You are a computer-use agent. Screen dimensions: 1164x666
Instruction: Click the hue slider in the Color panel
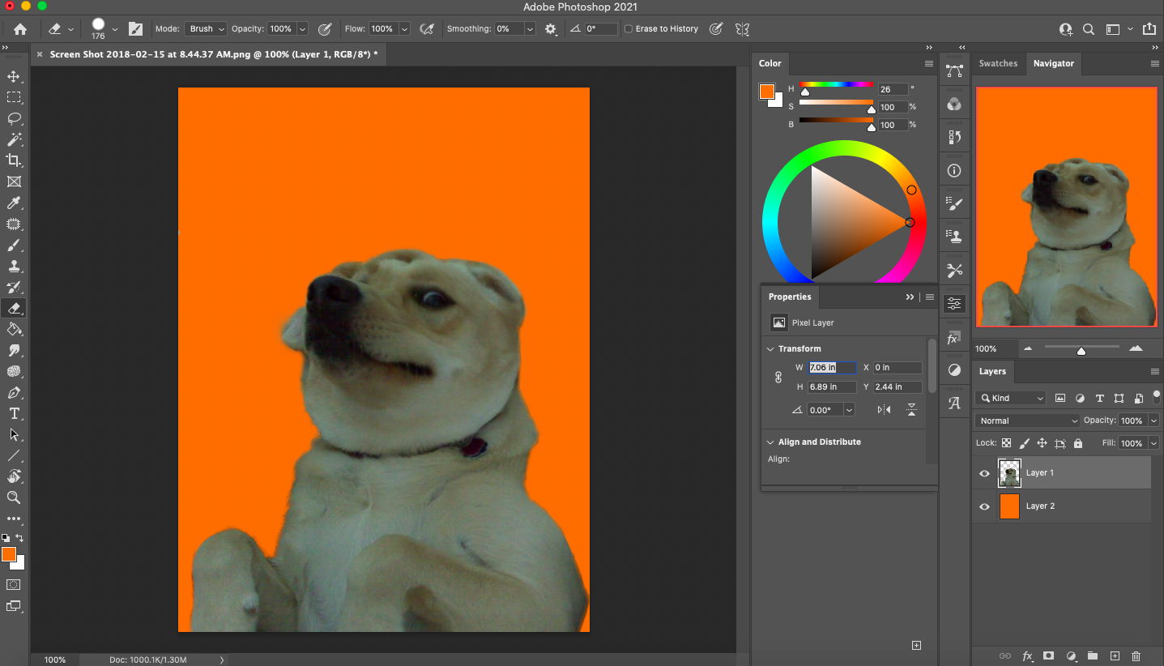coord(836,84)
